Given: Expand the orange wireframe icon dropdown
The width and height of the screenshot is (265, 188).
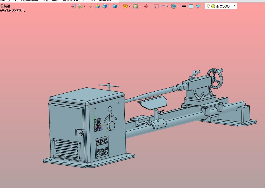Looking at the screenshot, I should [x=129, y=6].
